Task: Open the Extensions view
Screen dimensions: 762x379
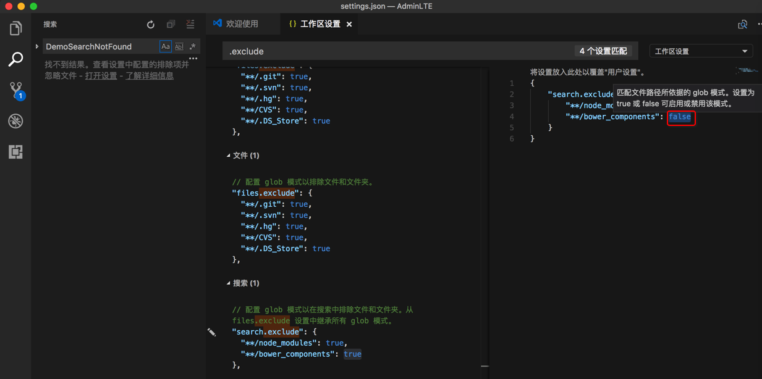Action: click(15, 152)
